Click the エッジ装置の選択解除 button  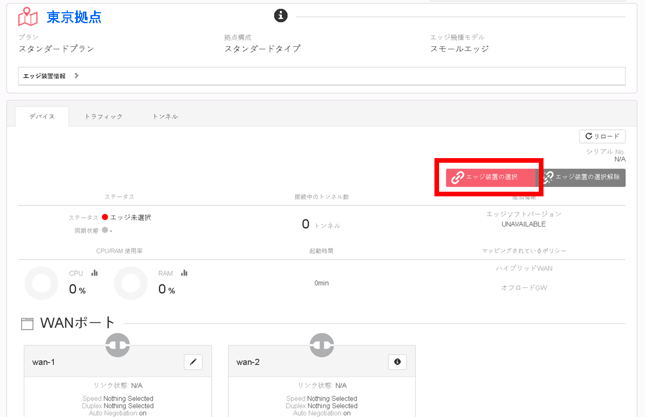(582, 177)
